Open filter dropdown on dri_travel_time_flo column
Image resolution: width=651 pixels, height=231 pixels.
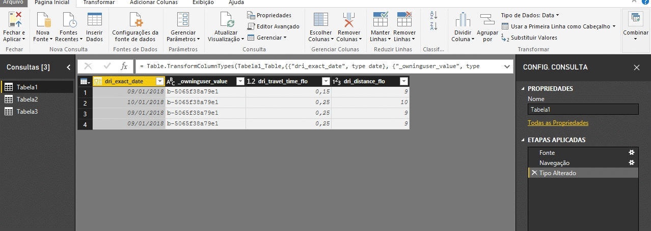pyautogui.click(x=326, y=81)
